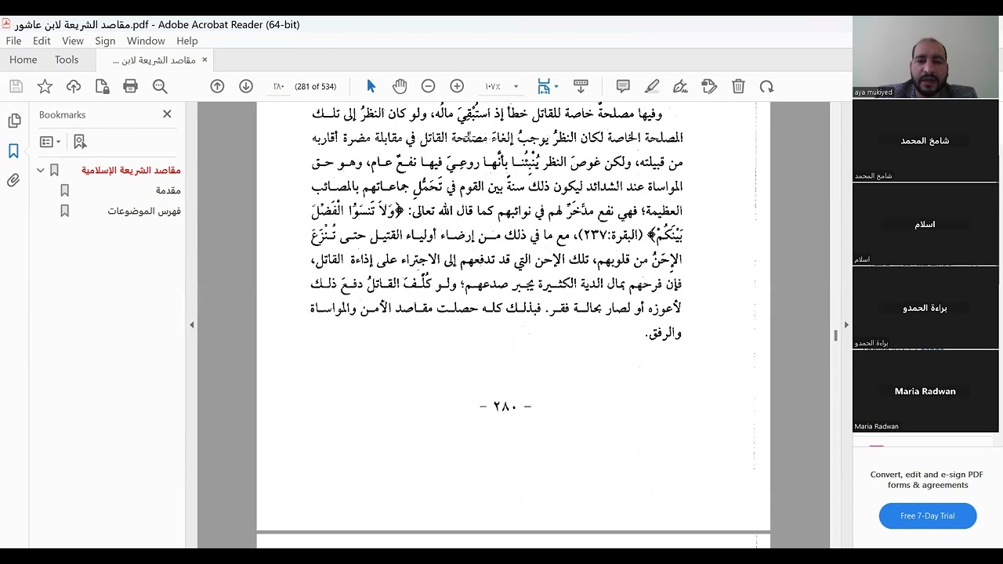Add the file to starred with the star icon

(45, 86)
